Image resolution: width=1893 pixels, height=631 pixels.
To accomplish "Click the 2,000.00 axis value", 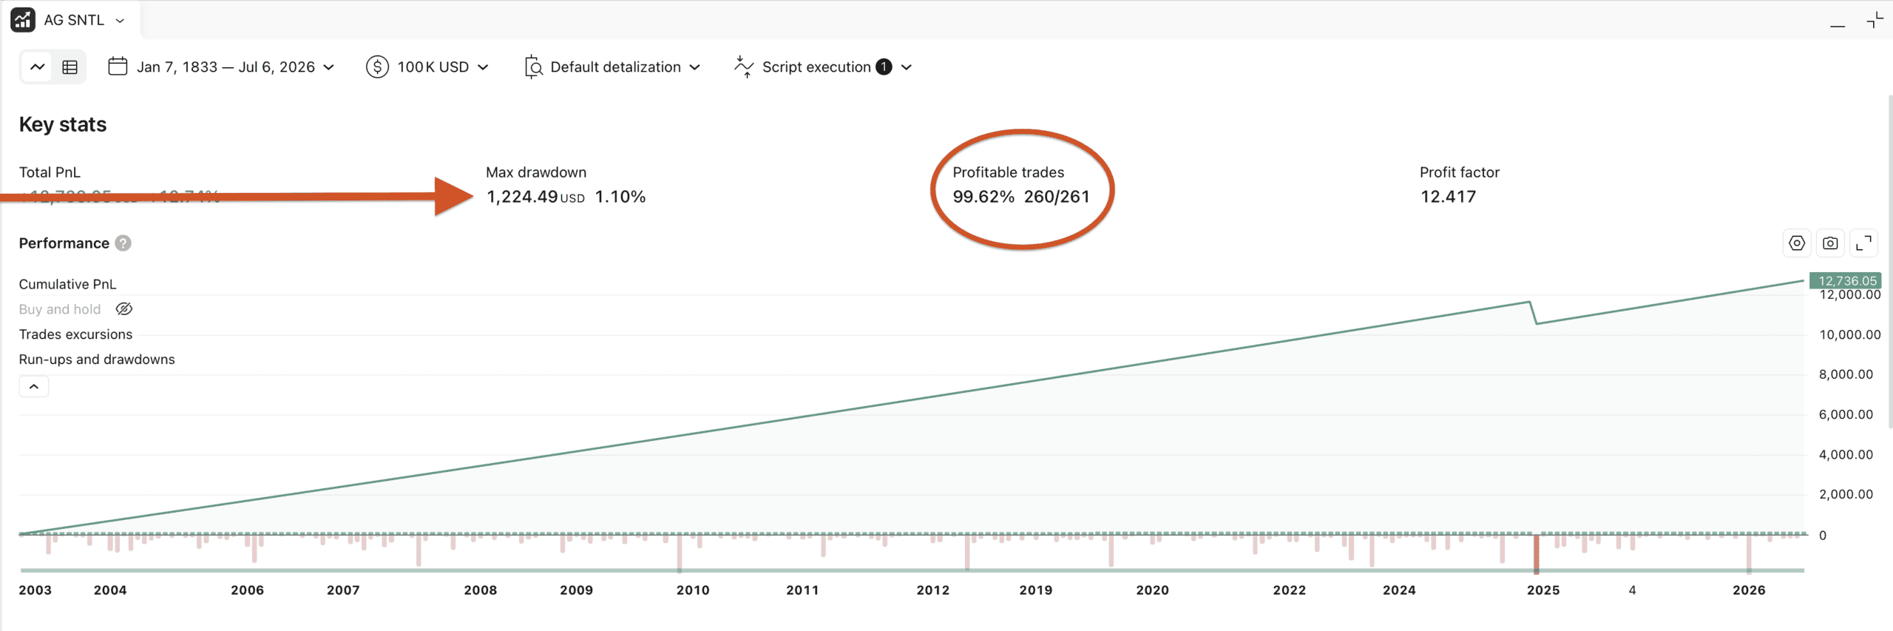I will 1846,495.
